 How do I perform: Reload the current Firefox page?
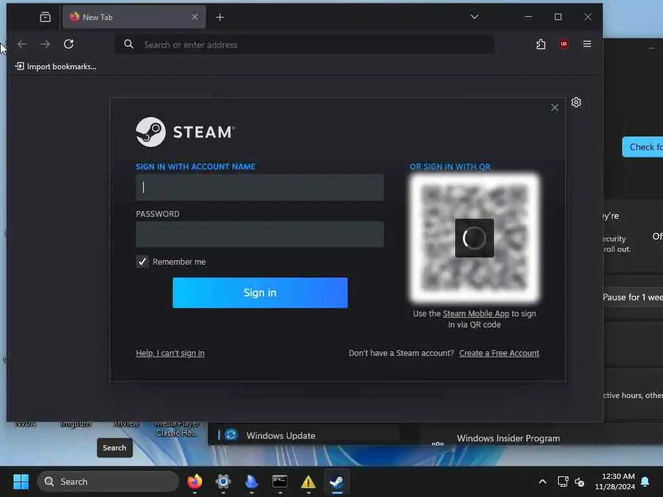pyautogui.click(x=69, y=44)
